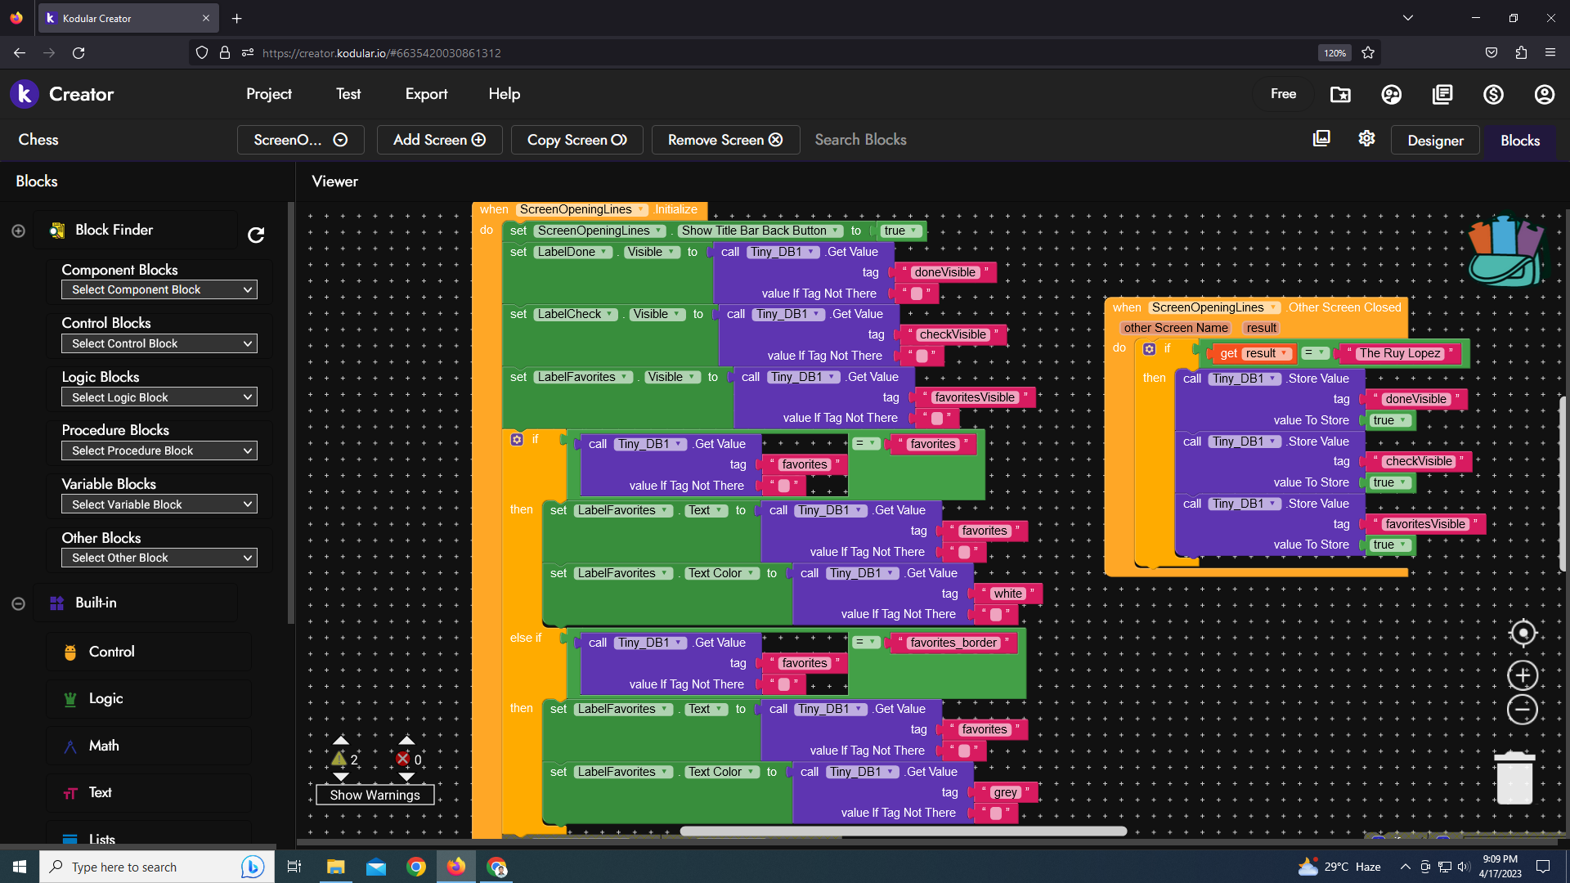
Task: Open Select Control Block dropdown
Action: (159, 343)
